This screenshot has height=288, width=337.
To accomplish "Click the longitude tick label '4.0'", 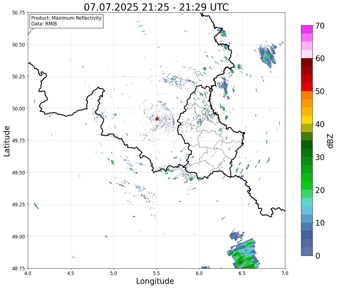I will (x=28, y=273).
